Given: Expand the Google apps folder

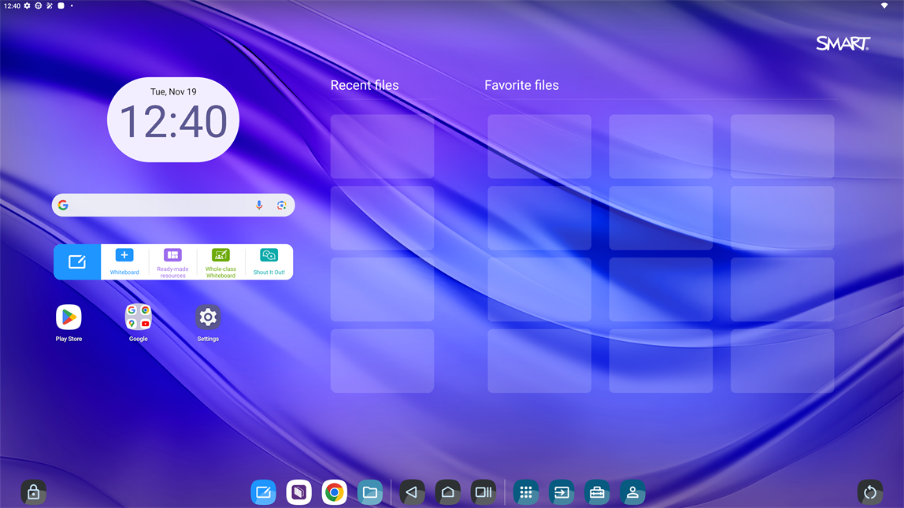Looking at the screenshot, I should coord(139,317).
